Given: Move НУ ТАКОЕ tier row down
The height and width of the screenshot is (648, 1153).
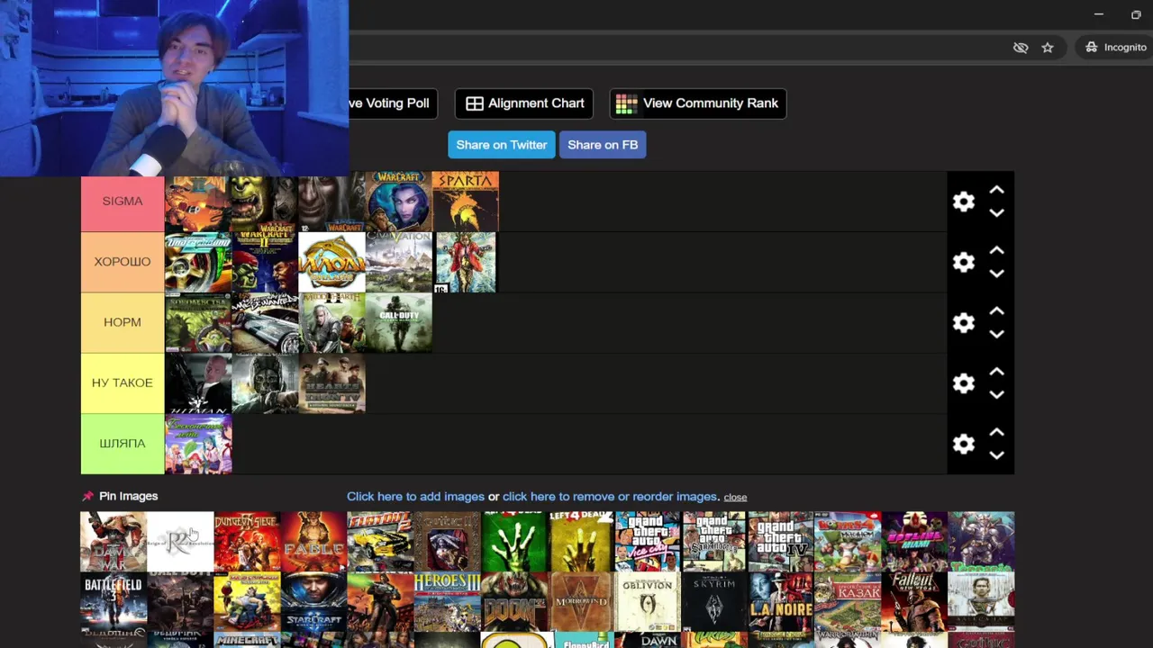Looking at the screenshot, I should coord(996,394).
